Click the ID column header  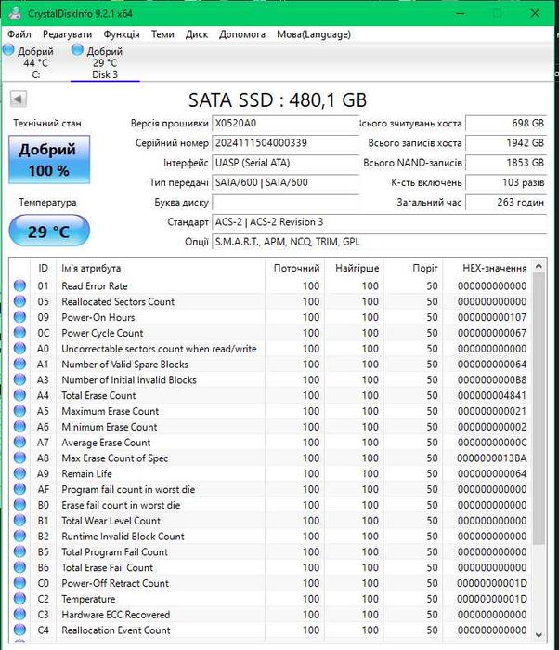coord(43,268)
